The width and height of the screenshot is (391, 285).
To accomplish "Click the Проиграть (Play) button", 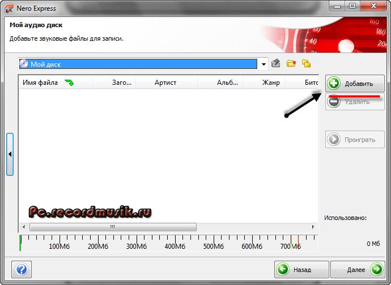I will click(x=355, y=139).
